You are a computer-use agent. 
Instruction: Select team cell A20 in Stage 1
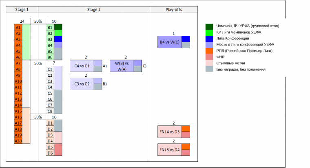click(18, 141)
